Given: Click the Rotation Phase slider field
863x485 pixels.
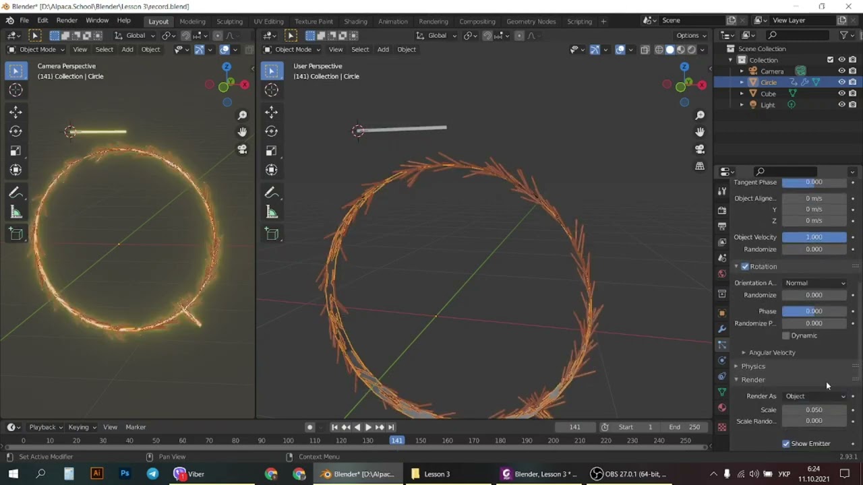Looking at the screenshot, I should (x=814, y=311).
